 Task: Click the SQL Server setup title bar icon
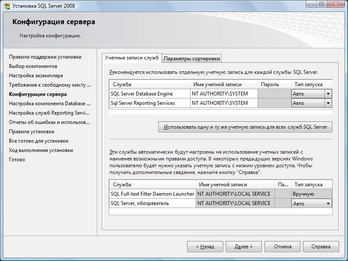[x=7, y=6]
